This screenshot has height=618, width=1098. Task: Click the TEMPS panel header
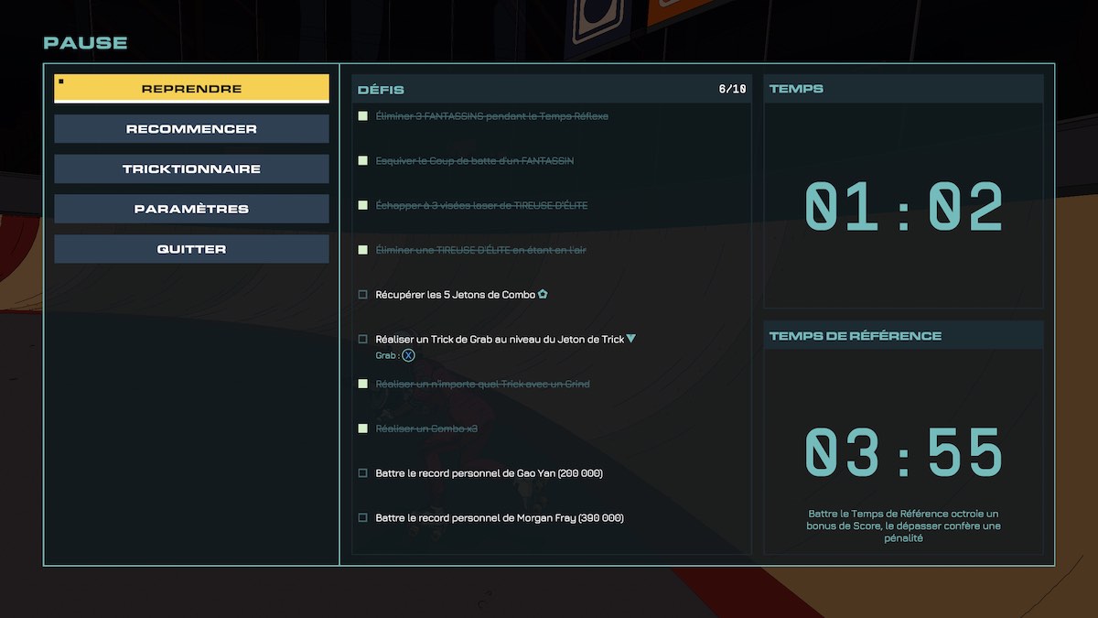coord(903,89)
